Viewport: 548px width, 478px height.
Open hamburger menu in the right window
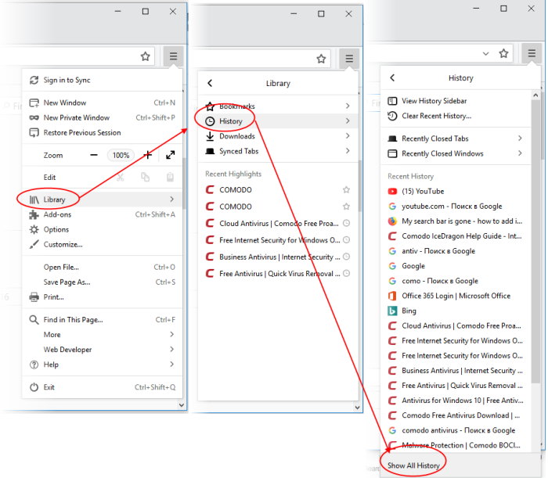tap(532, 53)
